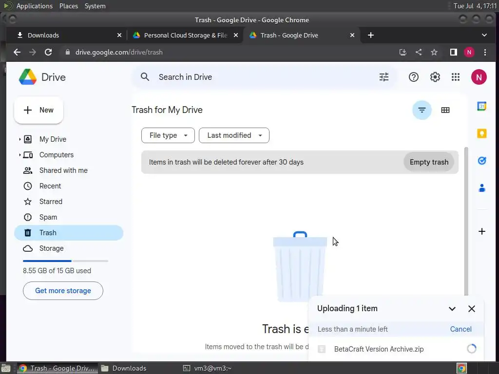Screen dimensions: 499x374
Task: Click the taskbar clock date
Action: coord(475,6)
